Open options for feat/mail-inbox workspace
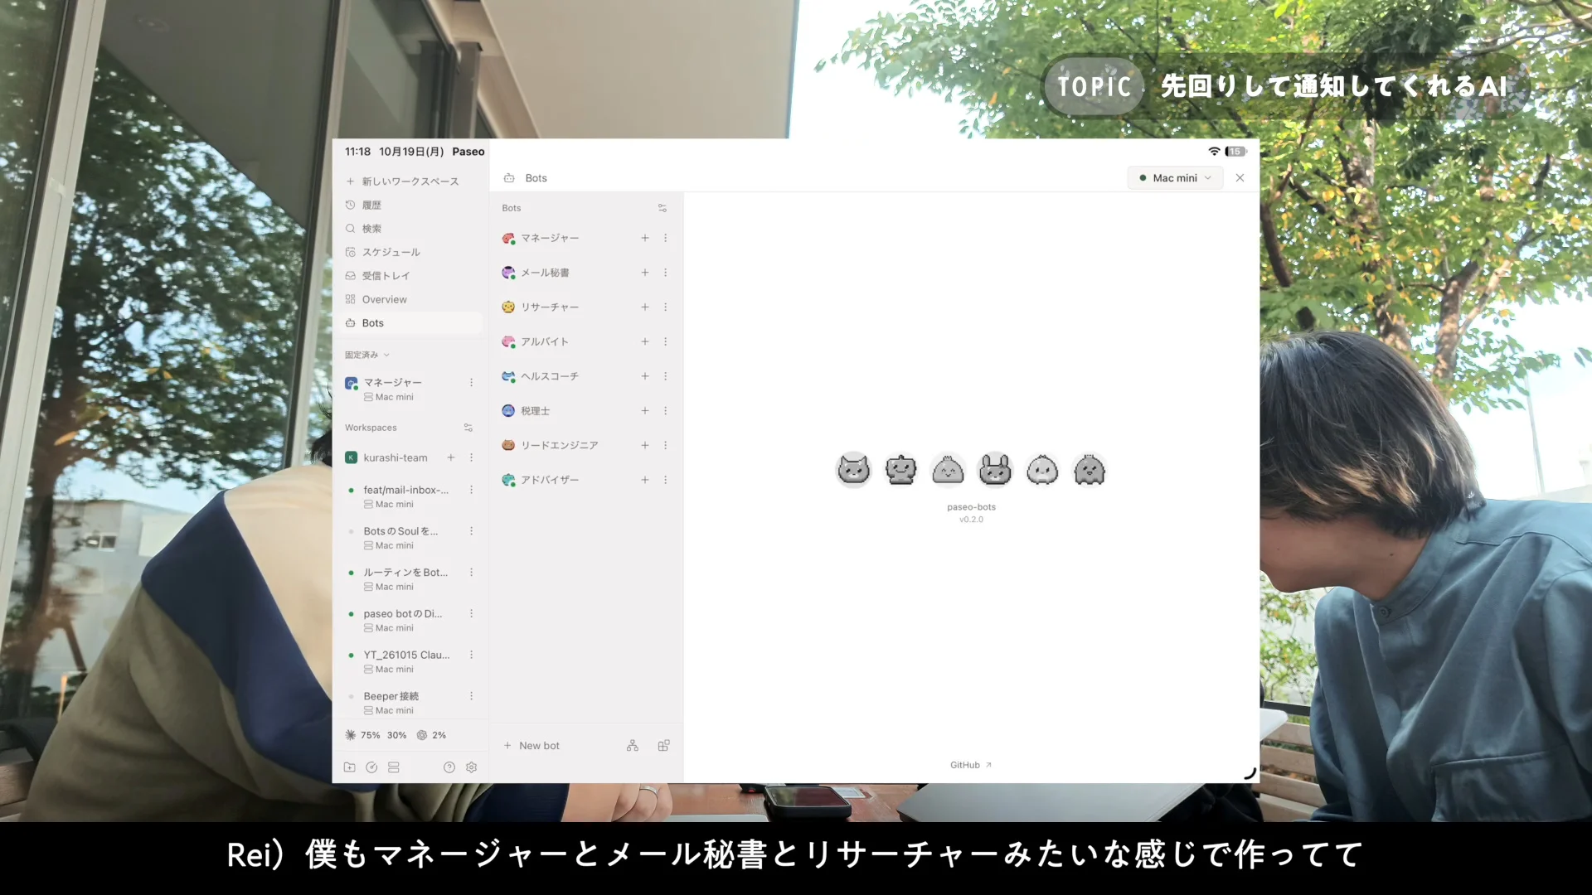Image resolution: width=1592 pixels, height=895 pixels. pyautogui.click(x=472, y=490)
